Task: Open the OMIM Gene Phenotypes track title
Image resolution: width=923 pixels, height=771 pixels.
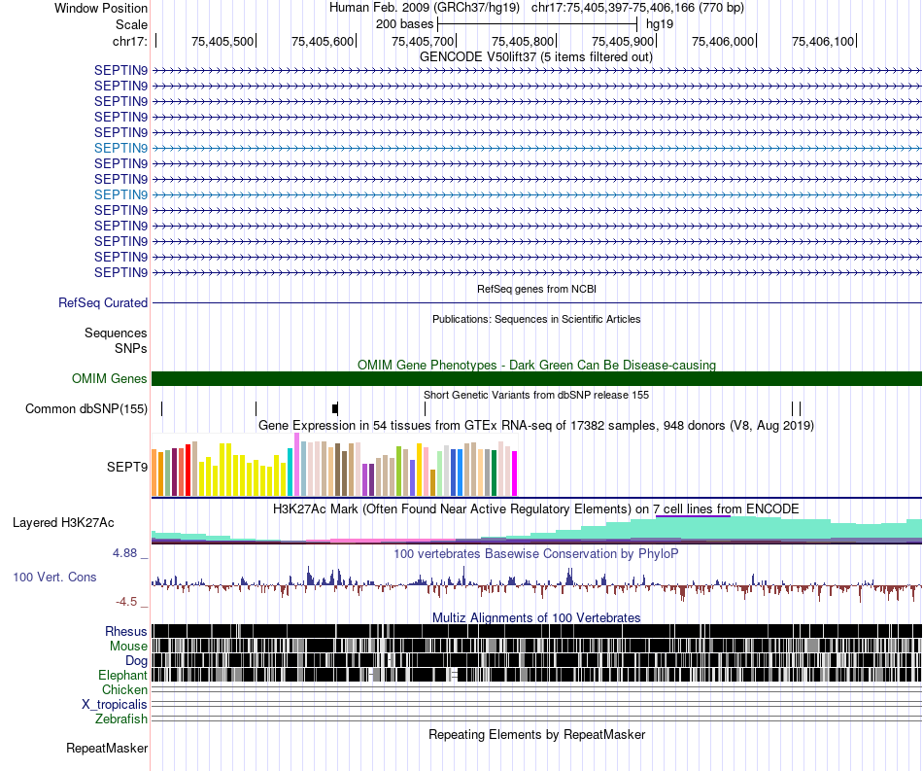Action: click(x=536, y=366)
